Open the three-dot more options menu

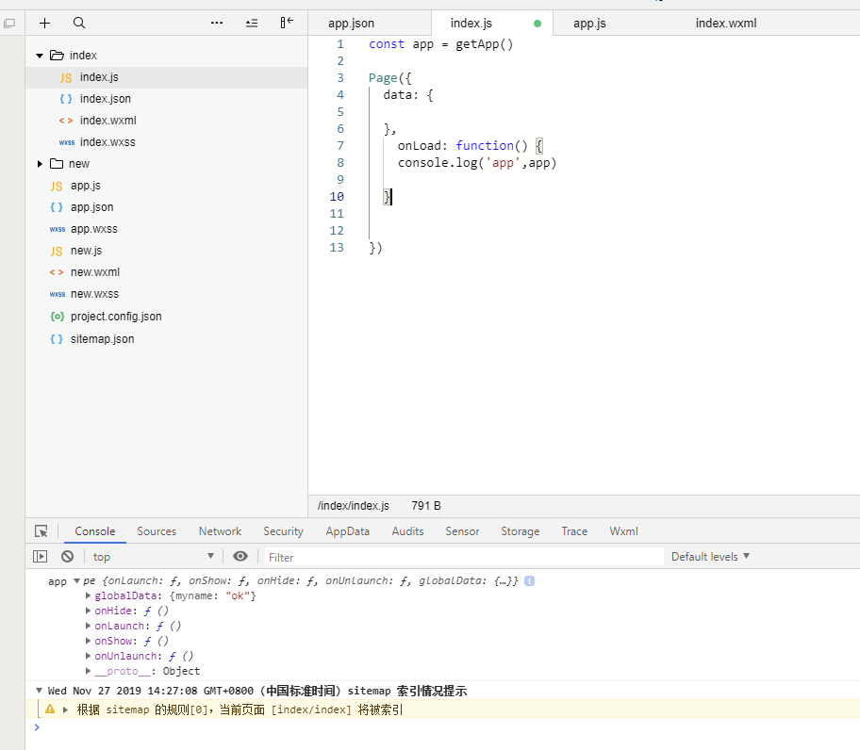coord(217,23)
